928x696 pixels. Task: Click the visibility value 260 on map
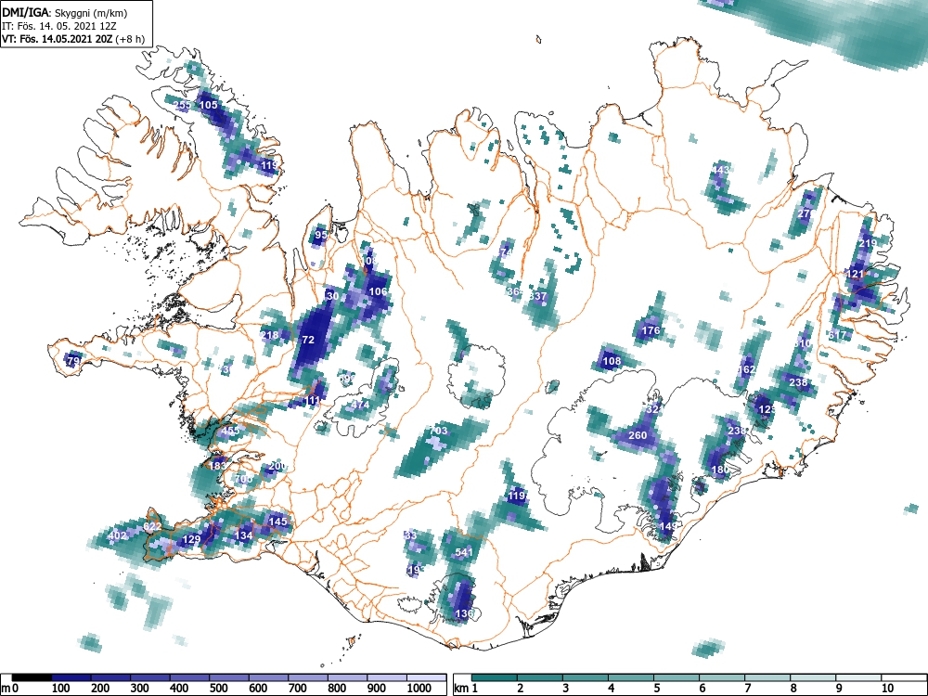coord(638,435)
